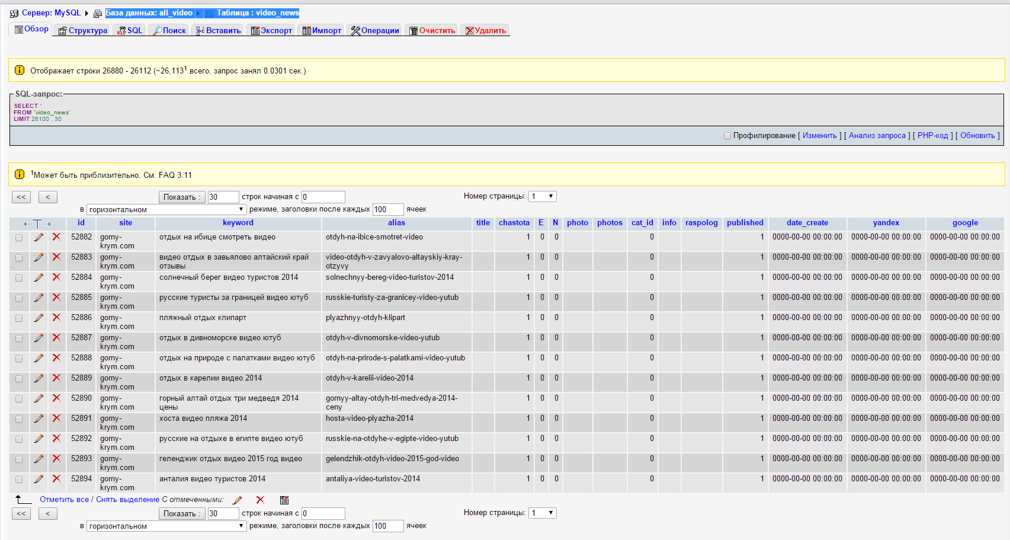Select checkbox for row 52882

19,238
